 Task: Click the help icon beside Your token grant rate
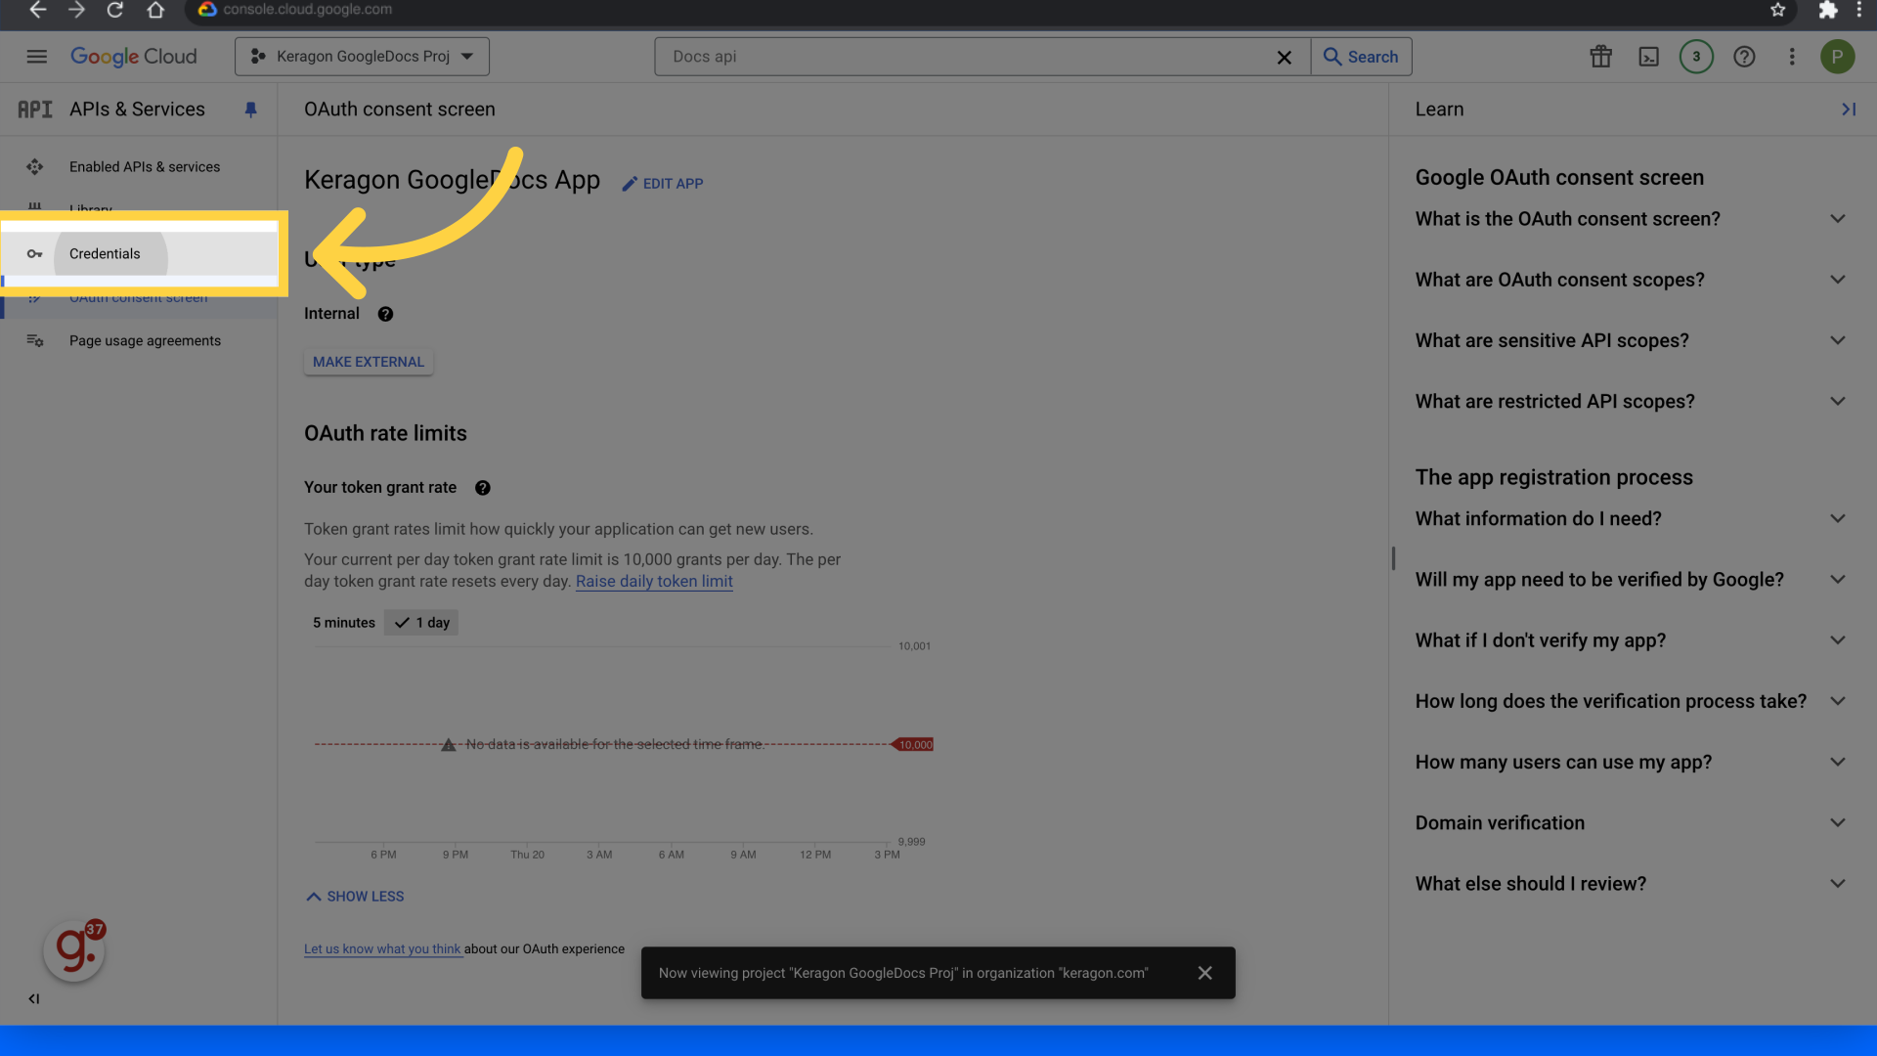(x=482, y=488)
